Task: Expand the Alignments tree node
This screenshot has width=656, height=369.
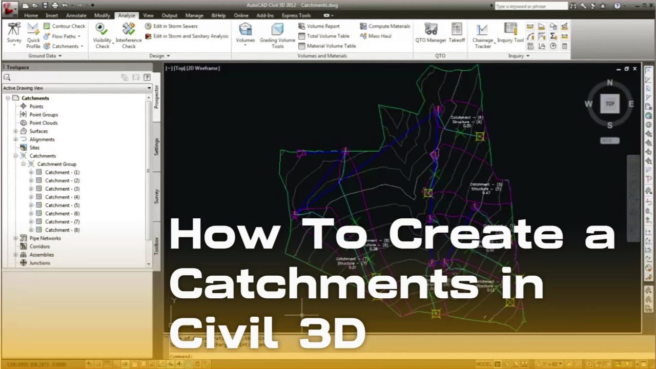Action: [x=15, y=139]
